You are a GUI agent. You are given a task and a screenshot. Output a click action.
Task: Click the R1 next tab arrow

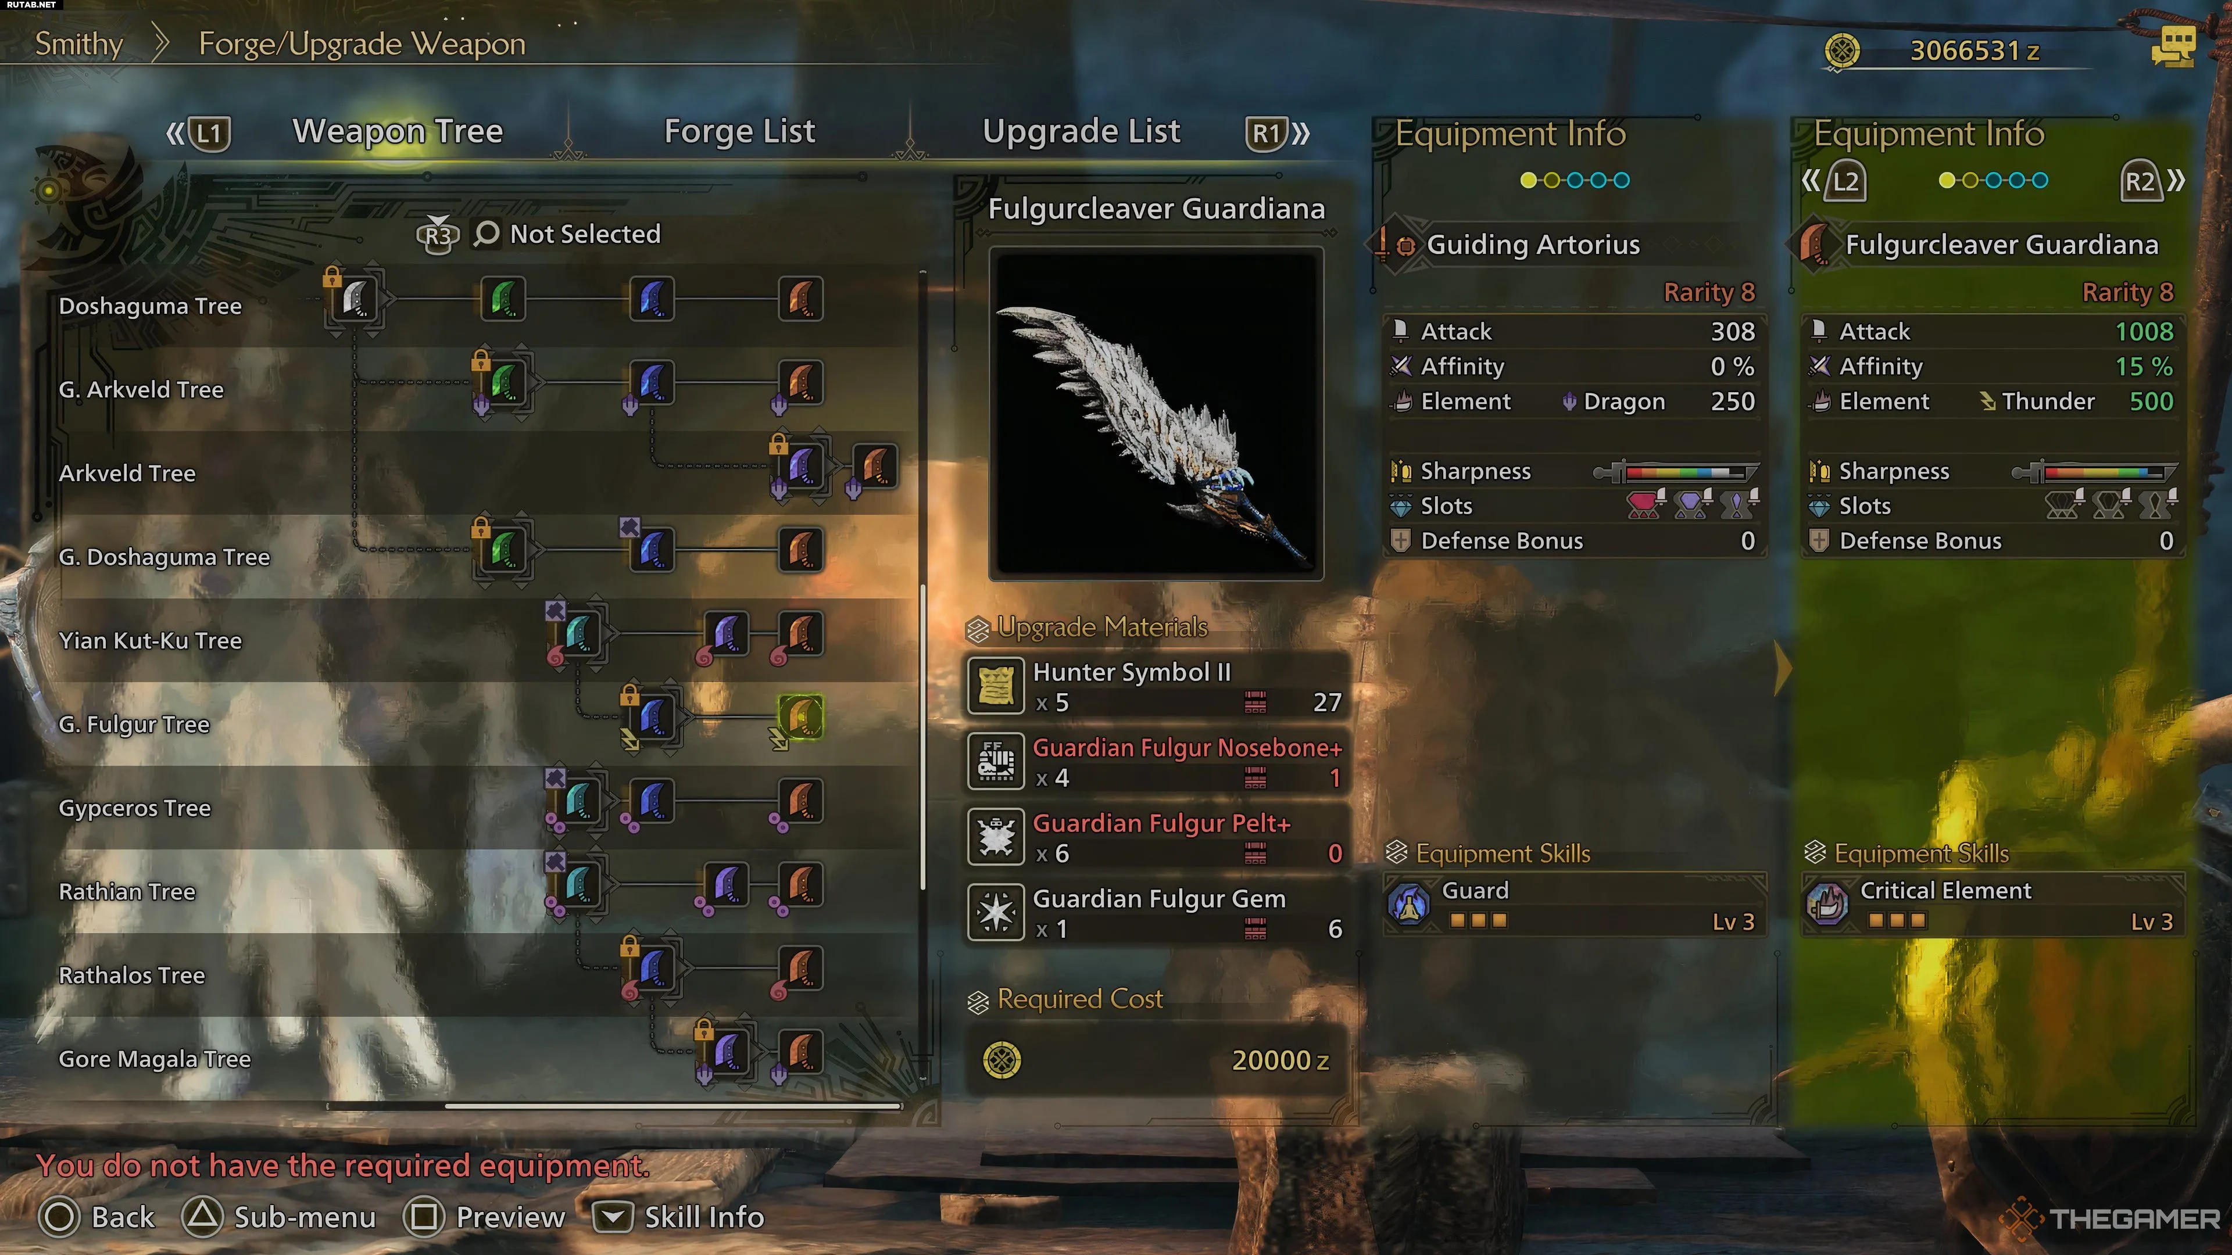coord(1278,134)
